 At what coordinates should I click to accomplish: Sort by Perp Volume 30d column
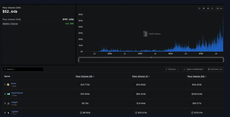197,76
